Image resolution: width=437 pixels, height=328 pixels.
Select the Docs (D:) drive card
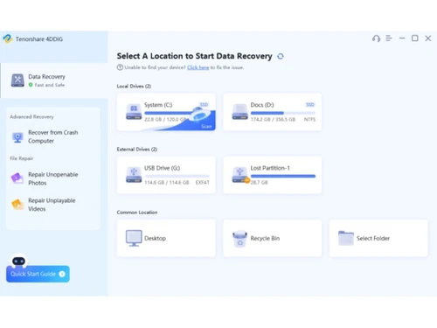tap(273, 112)
